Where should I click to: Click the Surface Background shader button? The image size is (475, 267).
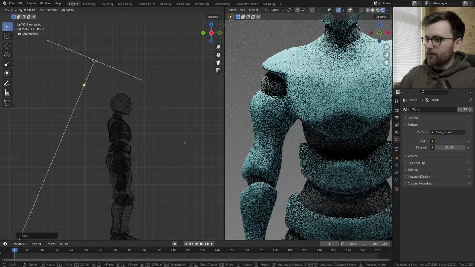point(448,132)
